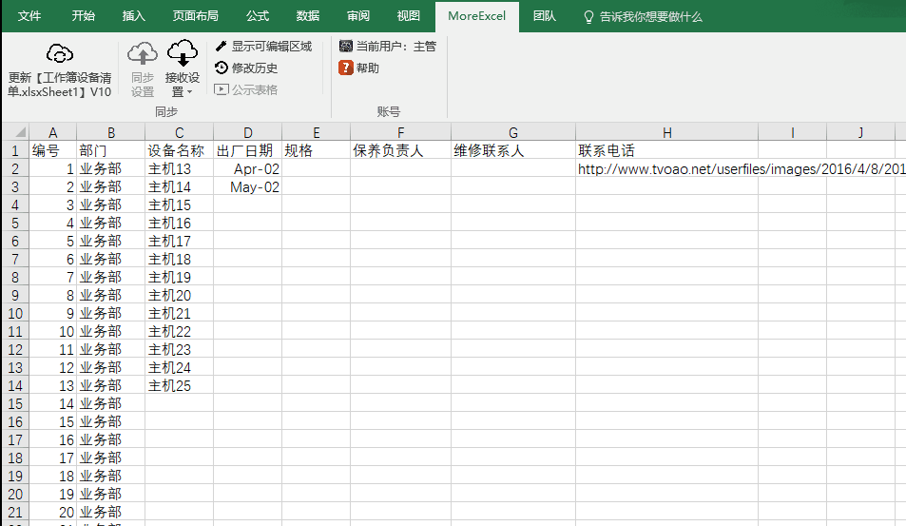
Task: Select cell containing May-02
Action: pos(248,186)
